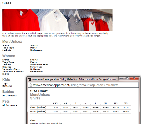
Task: Open Babies All Garments sizing
Action: tap(9, 95)
